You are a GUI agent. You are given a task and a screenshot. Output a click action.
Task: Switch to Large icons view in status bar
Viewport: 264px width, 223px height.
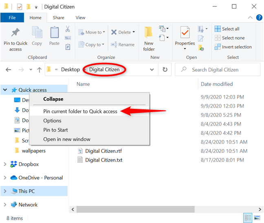tap(257, 218)
